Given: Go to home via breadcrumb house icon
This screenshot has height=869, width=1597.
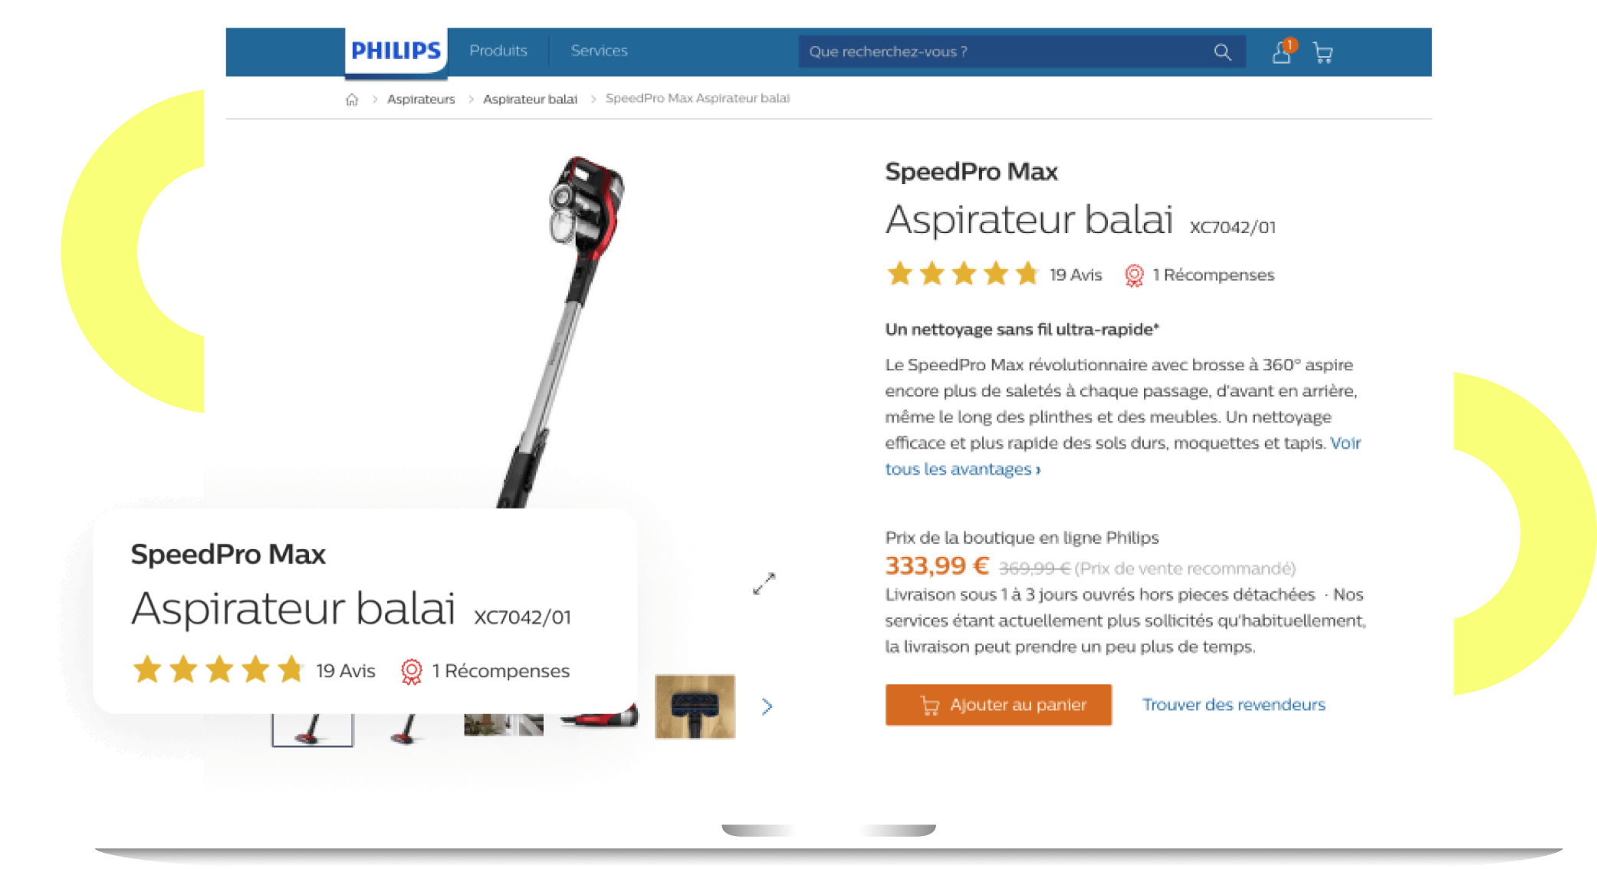Looking at the screenshot, I should click(x=352, y=99).
